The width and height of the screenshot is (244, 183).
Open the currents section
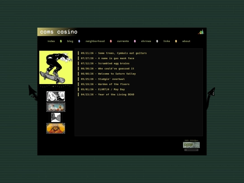(123, 41)
